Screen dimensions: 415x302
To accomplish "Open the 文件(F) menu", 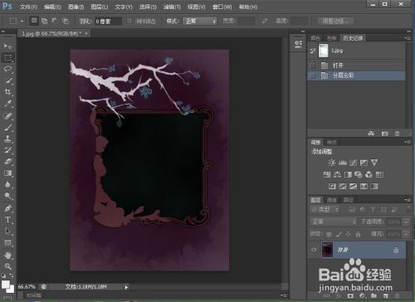I will click(x=28, y=7).
